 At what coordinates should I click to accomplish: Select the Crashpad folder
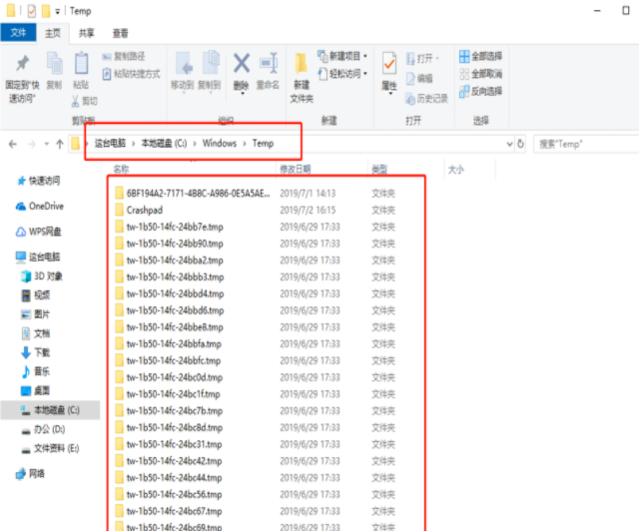145,211
